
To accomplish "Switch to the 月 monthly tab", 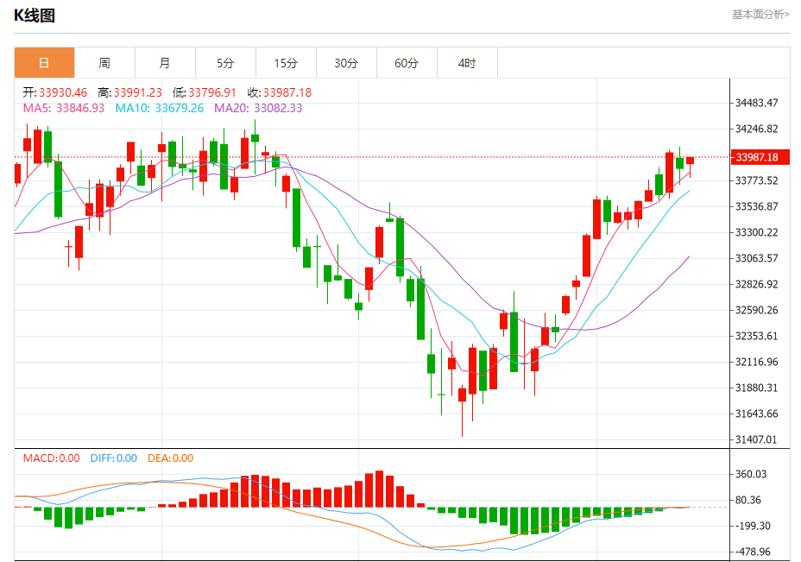I will click(165, 63).
